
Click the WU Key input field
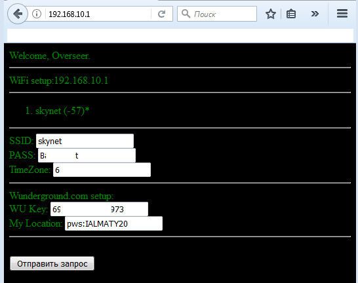[99, 209]
